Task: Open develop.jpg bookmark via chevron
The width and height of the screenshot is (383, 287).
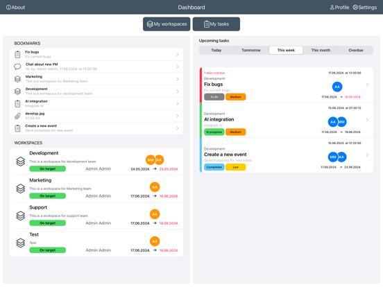Action: pos(178,116)
